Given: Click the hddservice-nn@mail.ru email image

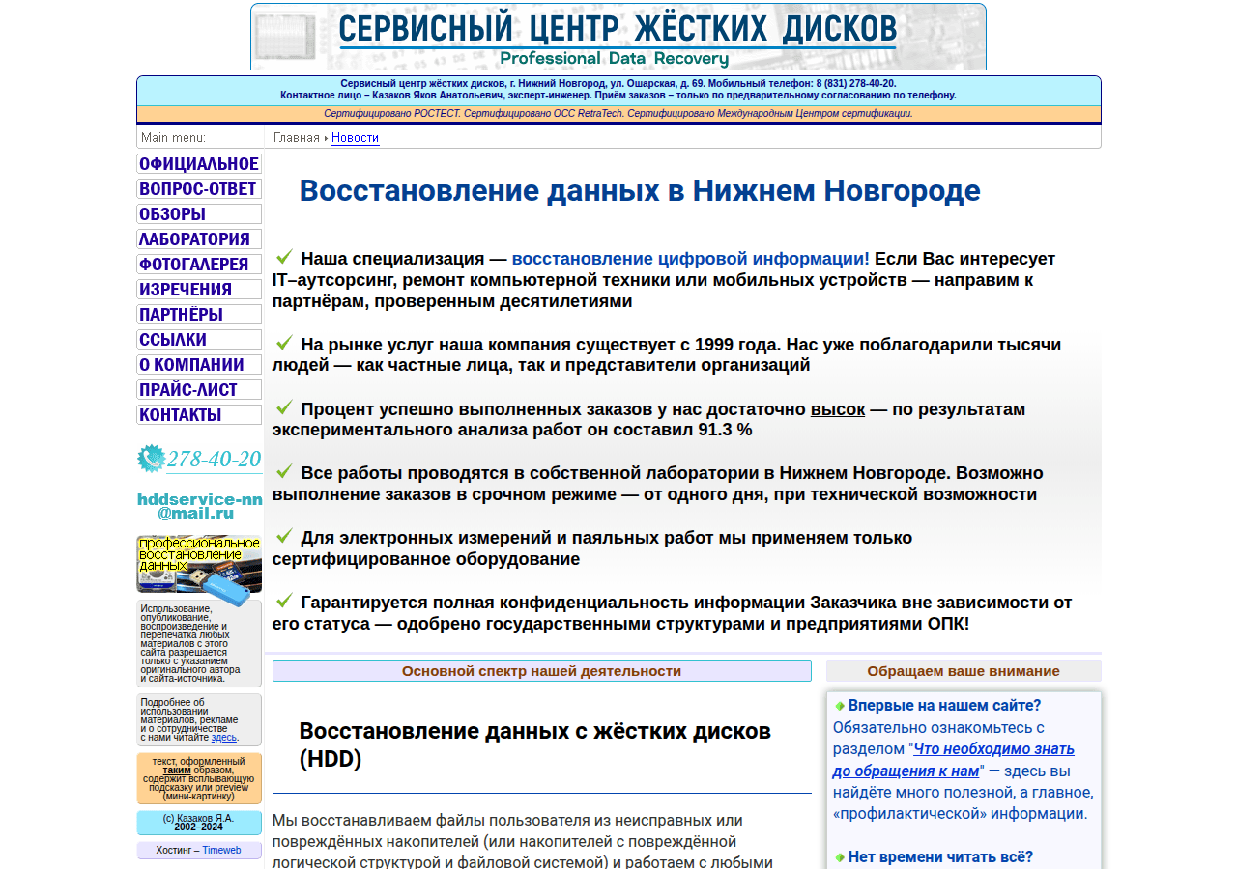Looking at the screenshot, I should (199, 506).
